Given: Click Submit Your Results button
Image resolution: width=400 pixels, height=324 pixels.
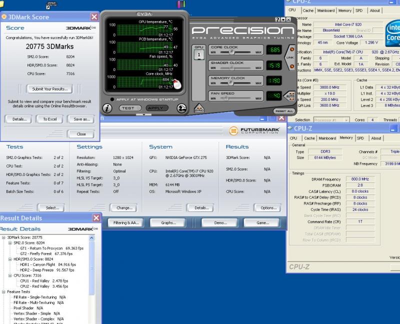Looking at the screenshot, I should (49, 89).
